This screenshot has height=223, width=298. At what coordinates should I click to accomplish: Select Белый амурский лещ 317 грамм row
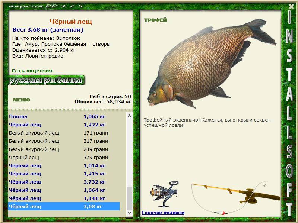[x=64, y=141]
